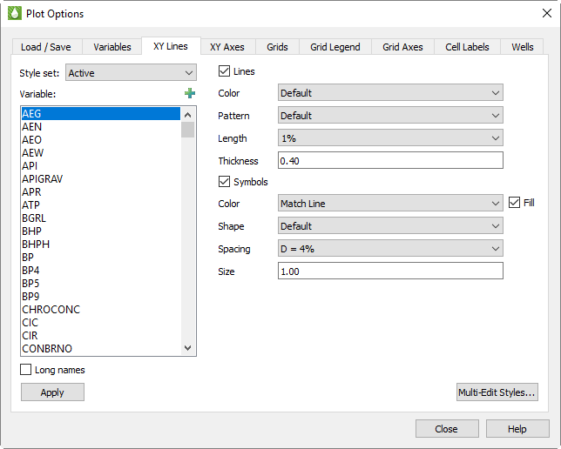Click the Multi-Edit Styles button
The image size is (561, 449).
497,392
